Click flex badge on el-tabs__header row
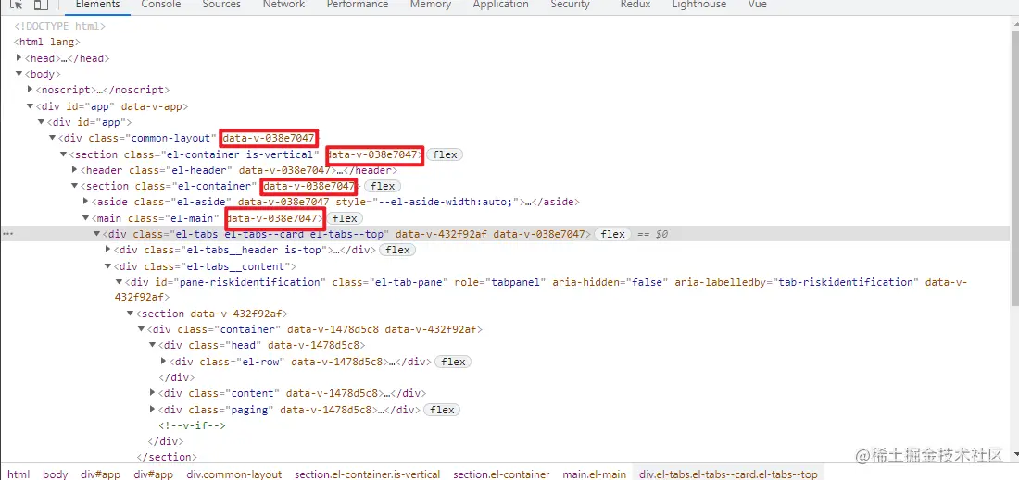 [x=397, y=250]
